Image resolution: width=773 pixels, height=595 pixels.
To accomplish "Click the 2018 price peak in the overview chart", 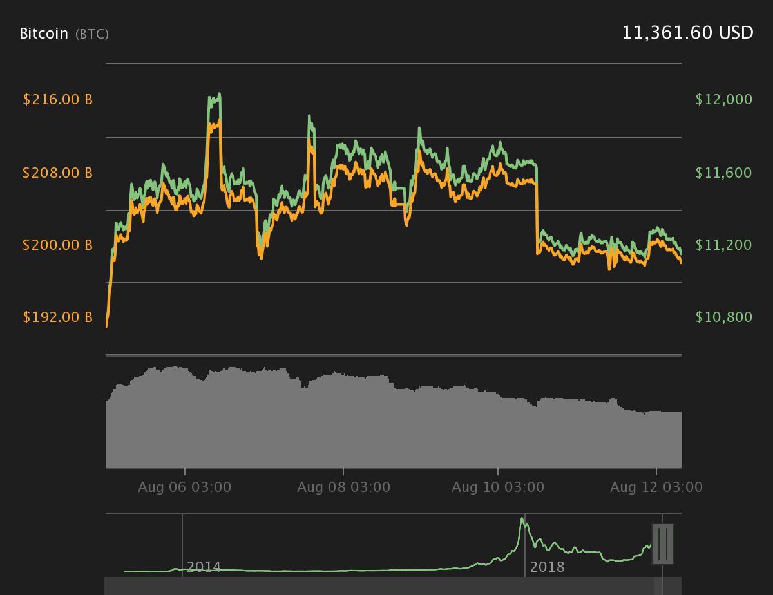I will (521, 519).
